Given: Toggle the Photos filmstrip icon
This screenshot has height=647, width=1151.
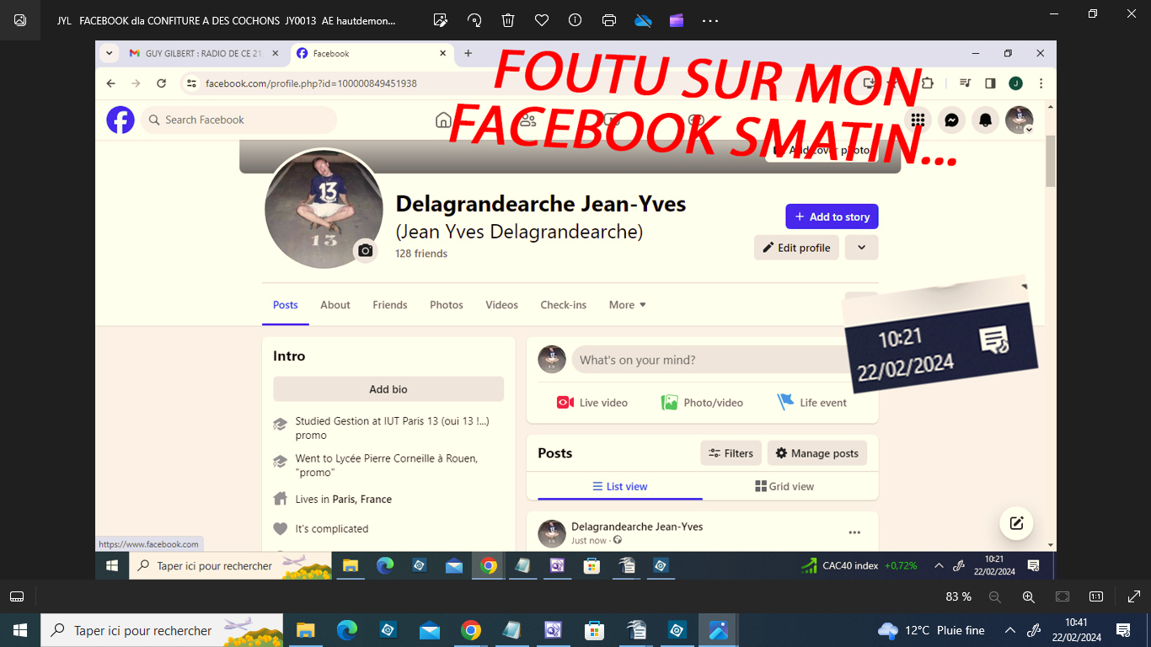Looking at the screenshot, I should [17, 596].
